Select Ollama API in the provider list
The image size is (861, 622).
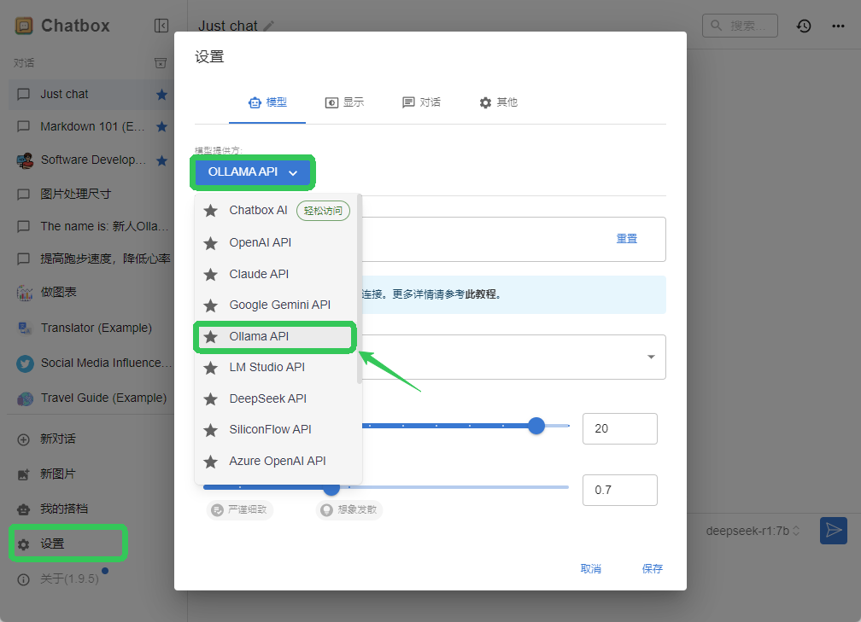coord(274,337)
